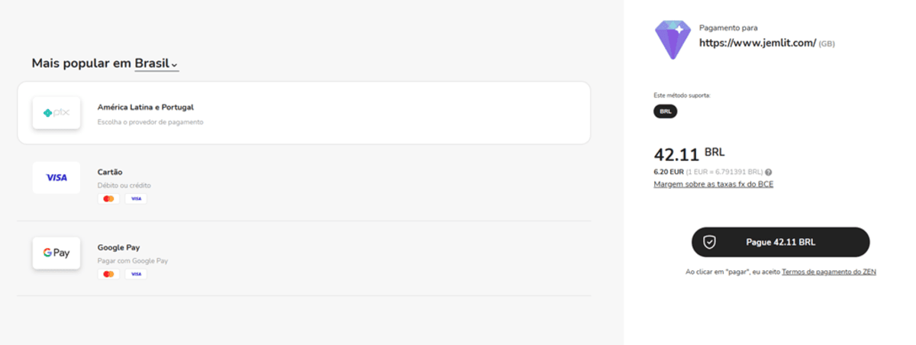
Task: Click the Mastercard icon under Cartão
Action: point(108,198)
